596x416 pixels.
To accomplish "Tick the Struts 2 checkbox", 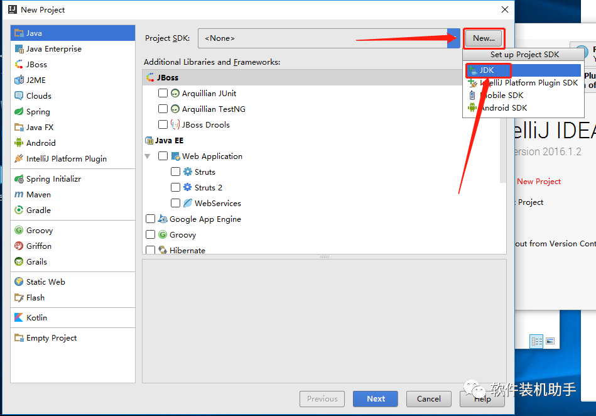I will coord(175,187).
